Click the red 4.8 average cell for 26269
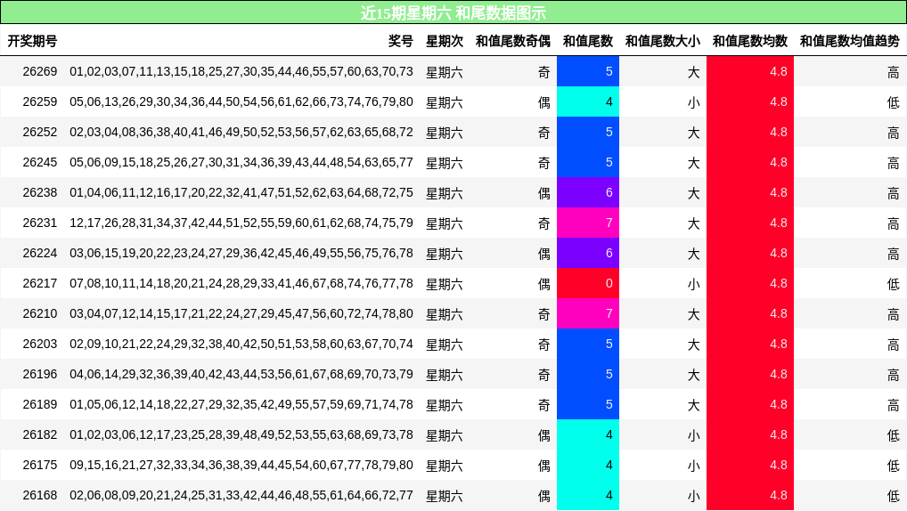This screenshot has height=511, width=907. pos(750,72)
